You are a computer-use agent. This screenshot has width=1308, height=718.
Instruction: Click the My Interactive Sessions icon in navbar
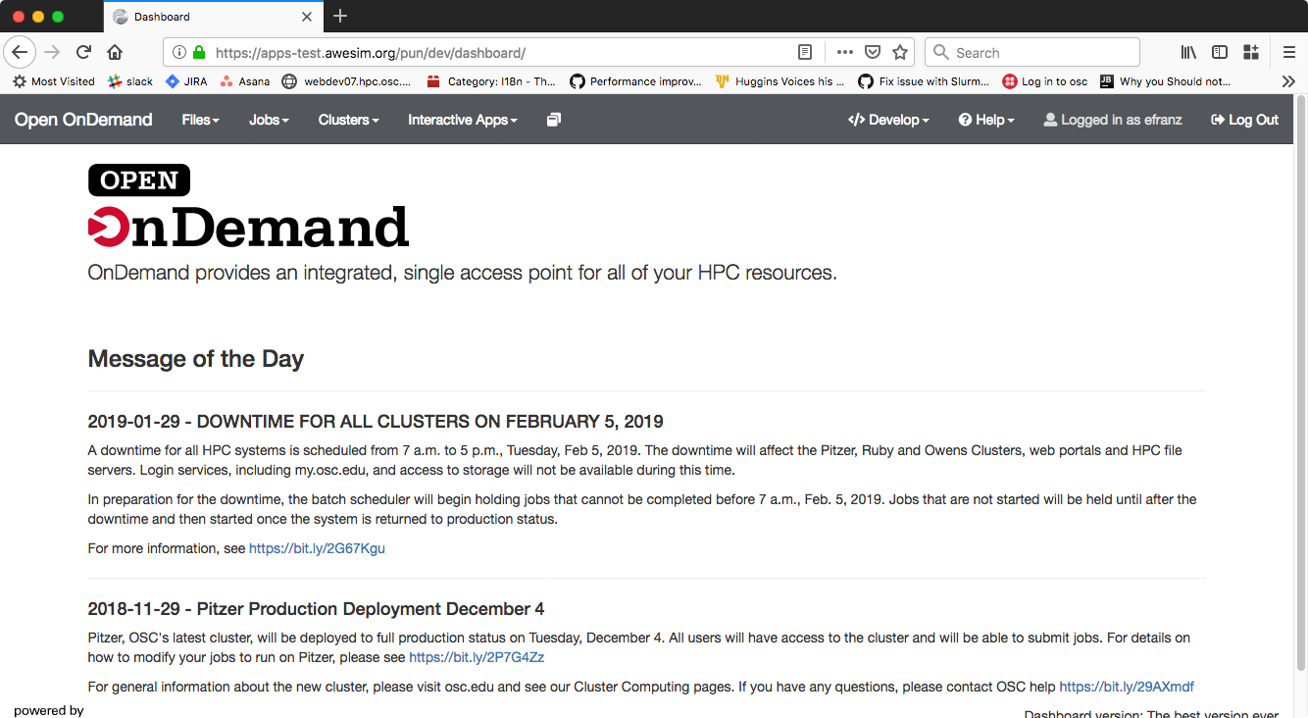click(554, 120)
